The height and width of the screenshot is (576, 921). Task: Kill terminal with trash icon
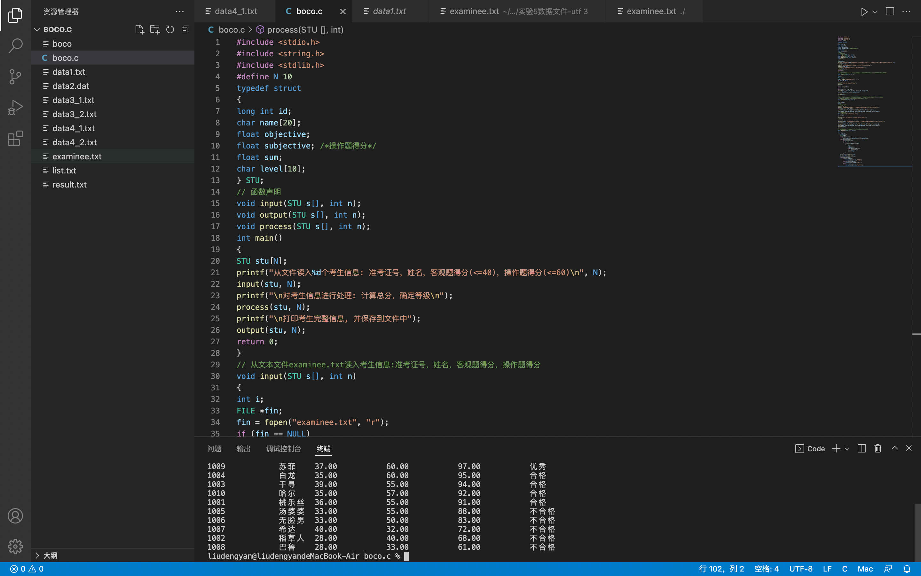878,448
